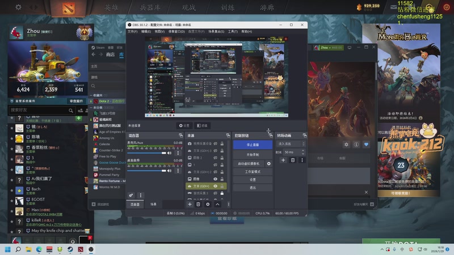The height and width of the screenshot is (255, 454).
Task: Click the heart favorite icon in Steam window
Action: pyautogui.click(x=366, y=144)
